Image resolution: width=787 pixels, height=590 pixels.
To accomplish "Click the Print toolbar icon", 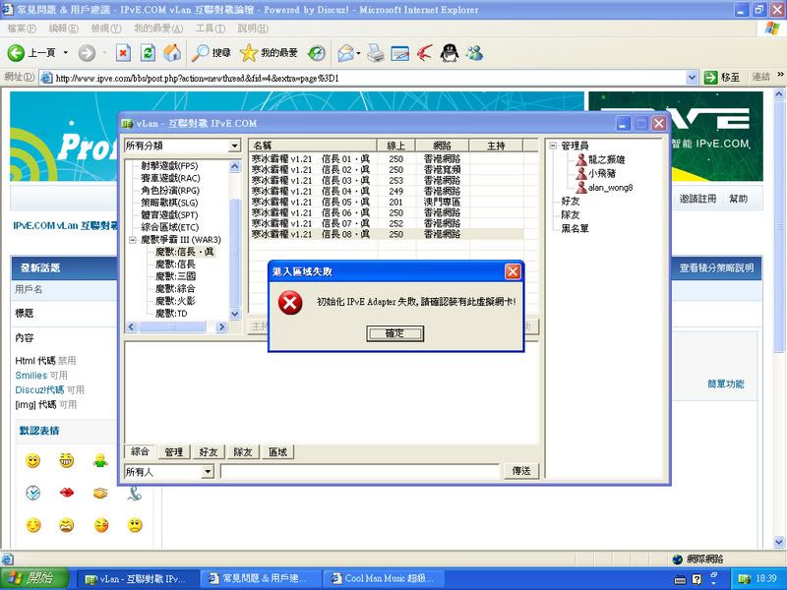I will [x=375, y=52].
